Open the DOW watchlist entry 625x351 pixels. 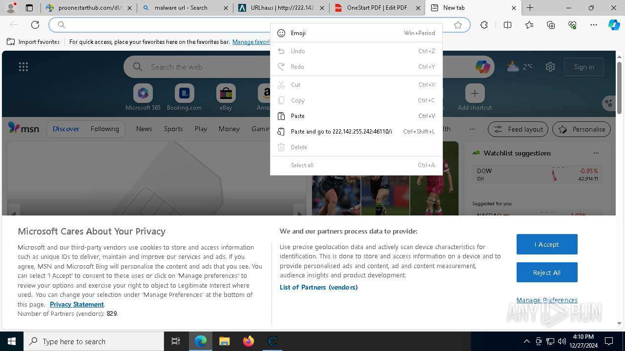tap(537, 175)
